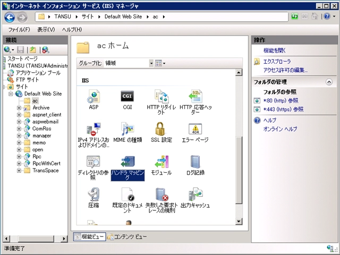Select RpcWithCert in connections tree

(46, 164)
